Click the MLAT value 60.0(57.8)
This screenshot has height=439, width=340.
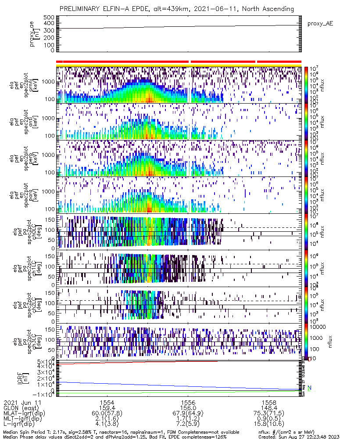click(107, 413)
